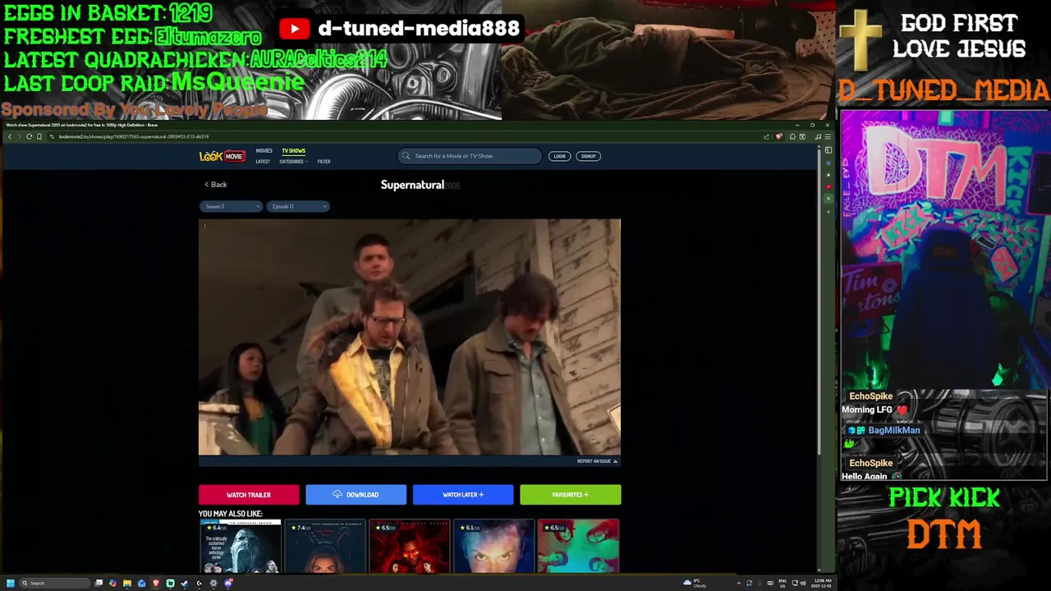Click Report an Issue link
The image size is (1051, 591).
(597, 461)
